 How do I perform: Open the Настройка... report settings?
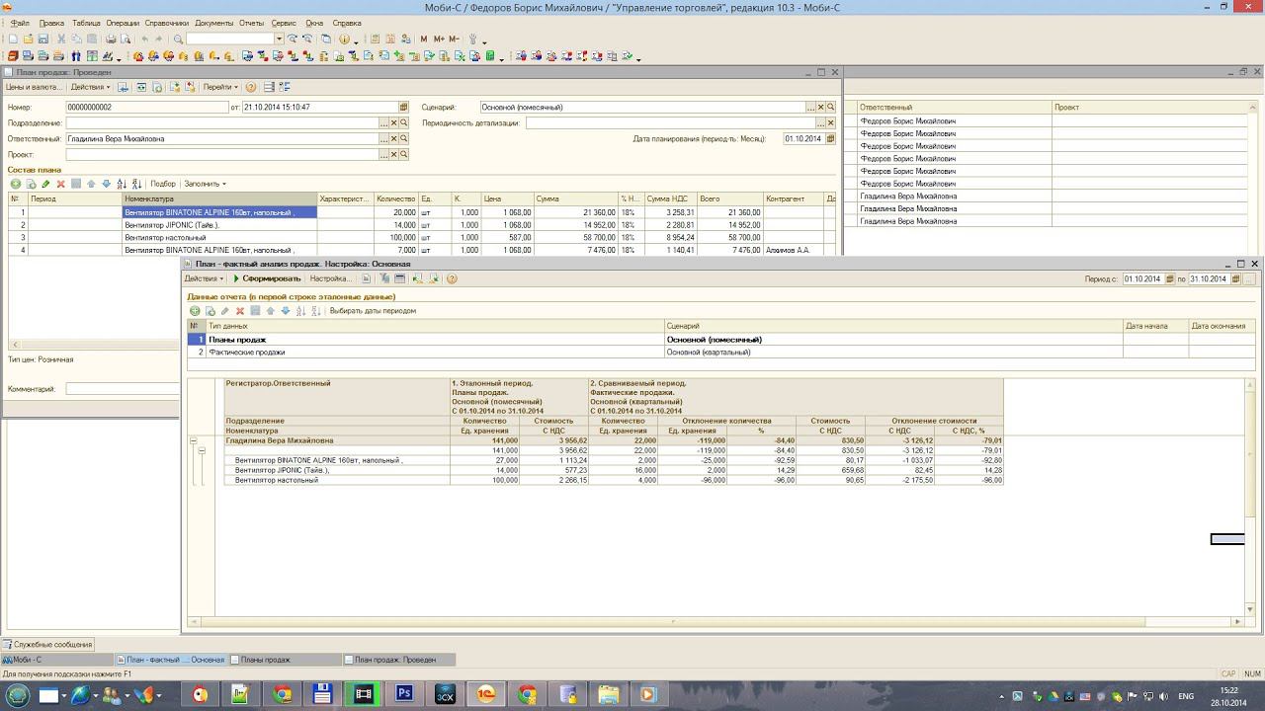(330, 278)
